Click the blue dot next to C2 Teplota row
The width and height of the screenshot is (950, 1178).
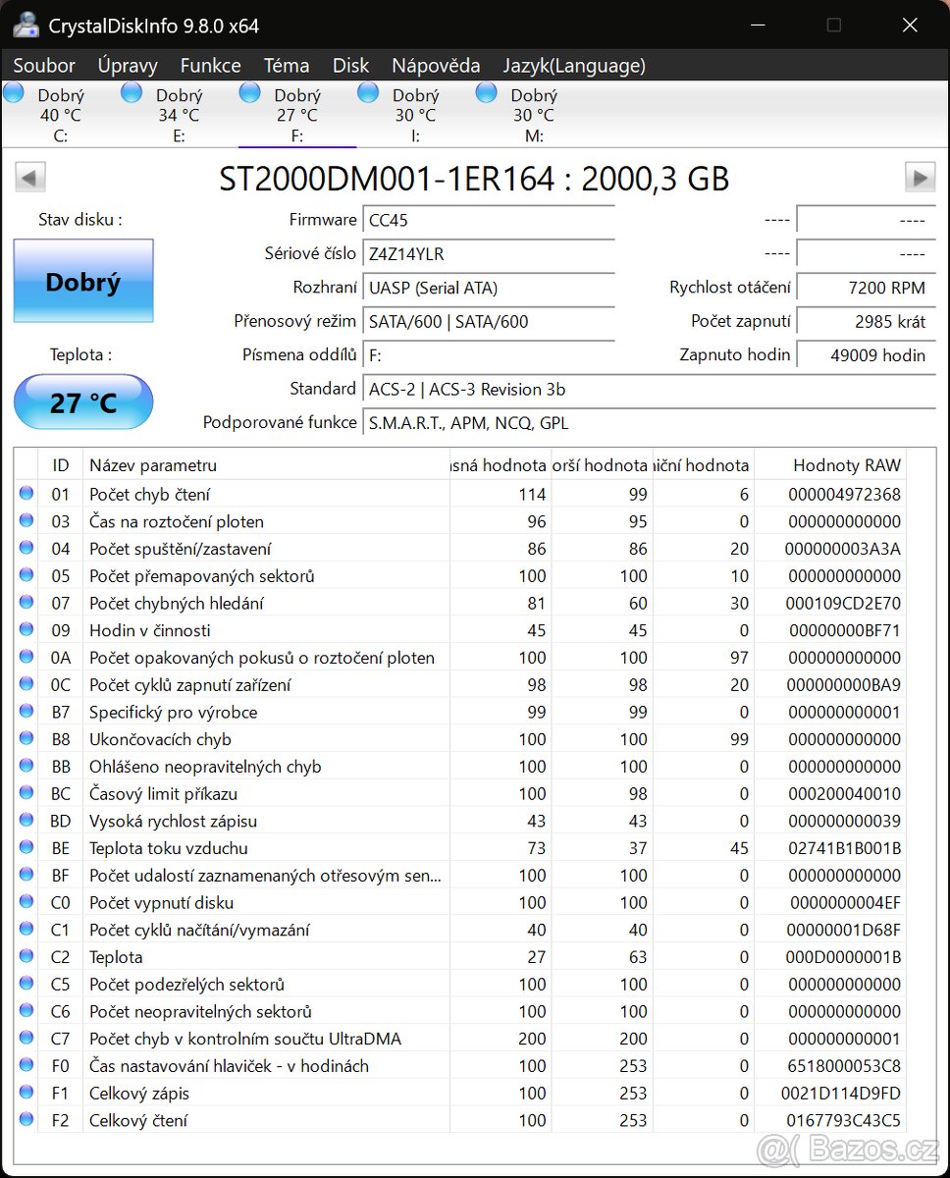(26, 957)
